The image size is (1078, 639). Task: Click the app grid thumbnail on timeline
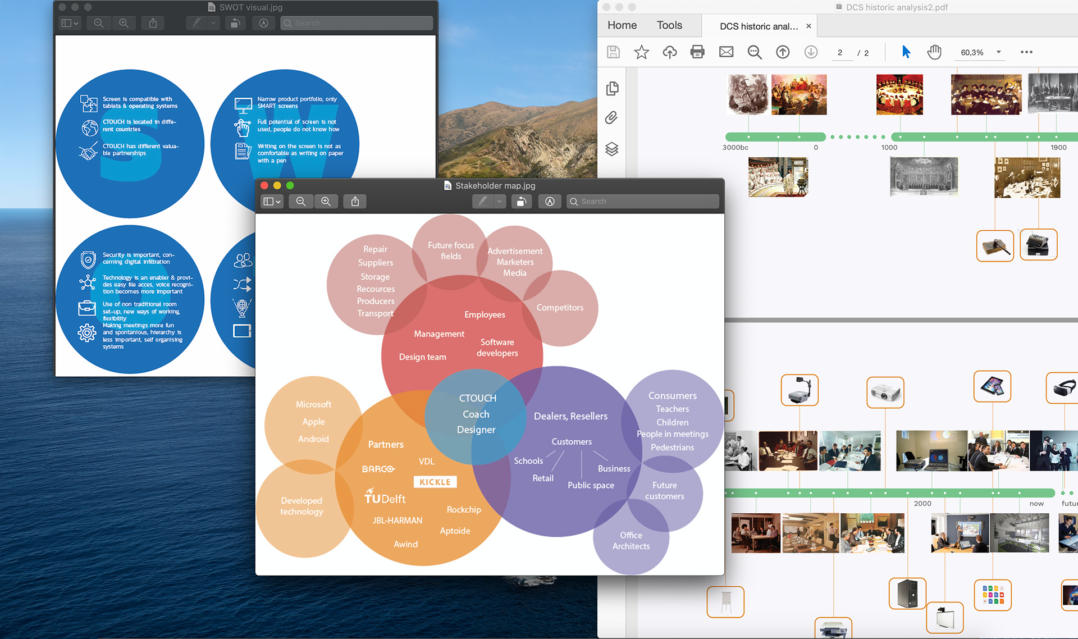[993, 595]
